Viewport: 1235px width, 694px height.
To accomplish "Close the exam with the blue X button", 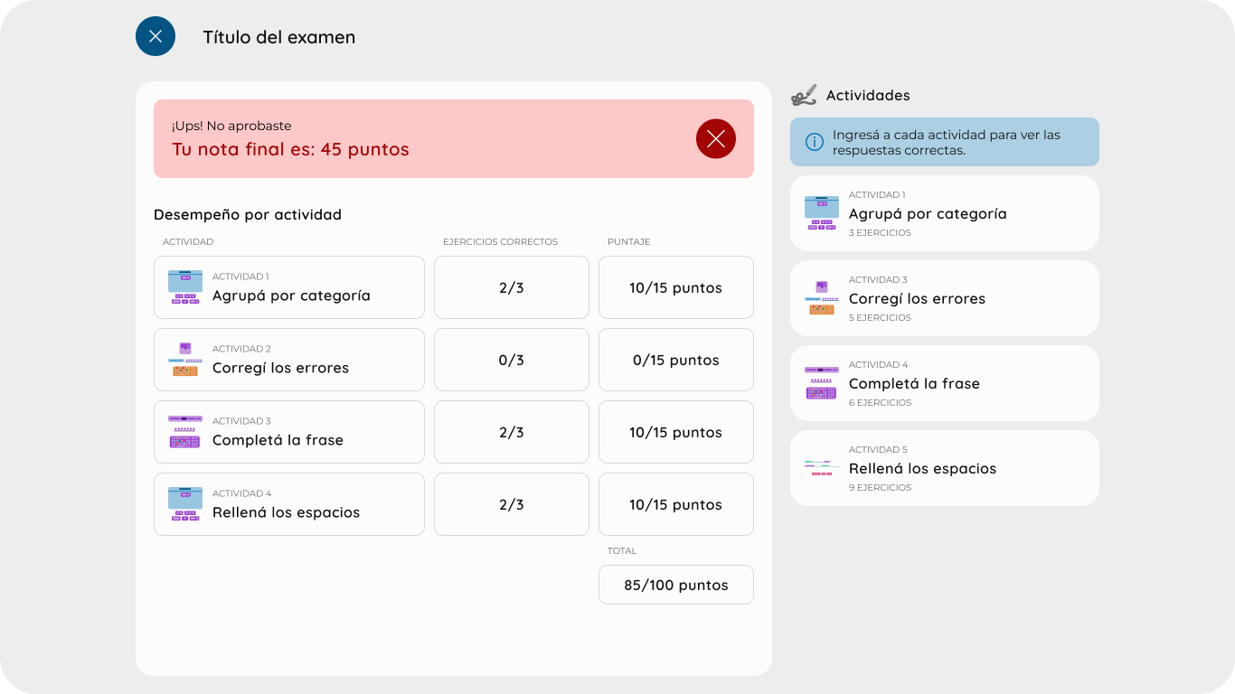I will tap(156, 36).
